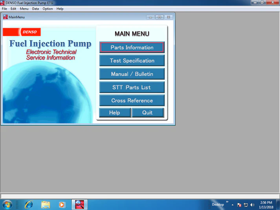Open the Action Center flag icon
Image resolution: width=280 pixels, height=210 pixels.
point(239,205)
